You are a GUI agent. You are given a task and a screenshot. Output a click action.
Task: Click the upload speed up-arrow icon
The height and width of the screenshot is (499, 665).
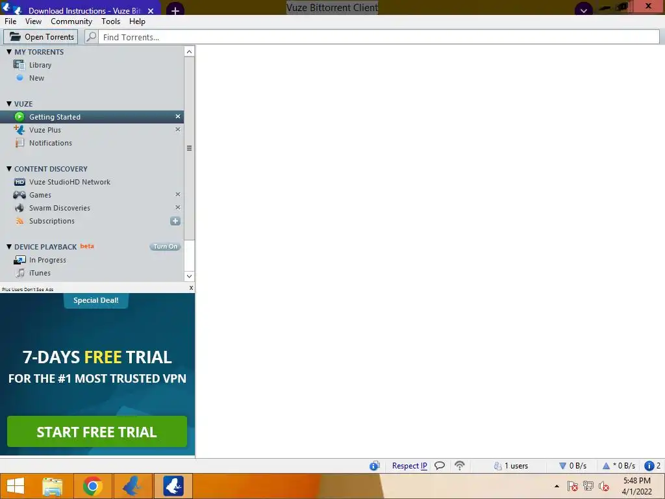606,466
